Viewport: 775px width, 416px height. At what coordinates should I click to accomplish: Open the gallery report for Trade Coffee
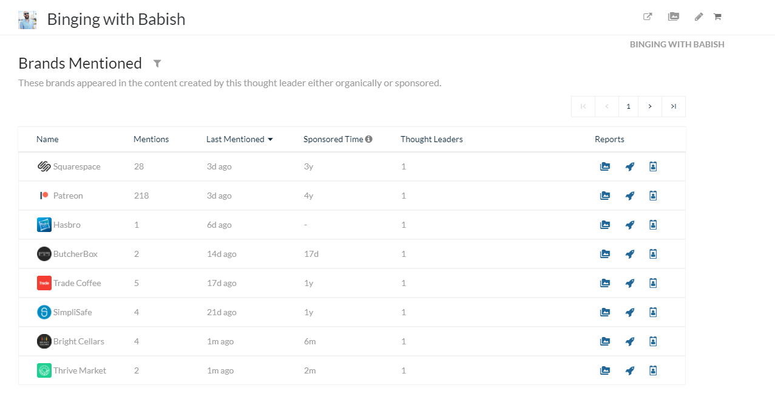605,283
